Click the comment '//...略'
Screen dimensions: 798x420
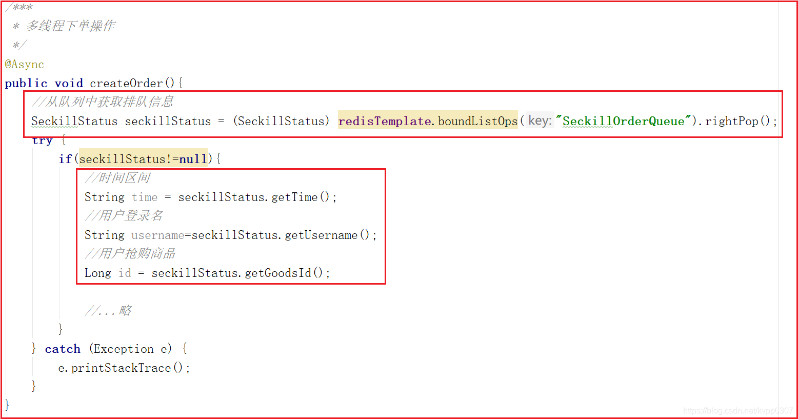pos(108,311)
